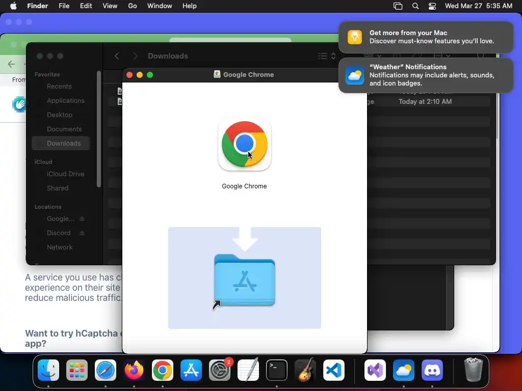Open System Settings from the Dock
The width and height of the screenshot is (522, 391).
coord(220,370)
